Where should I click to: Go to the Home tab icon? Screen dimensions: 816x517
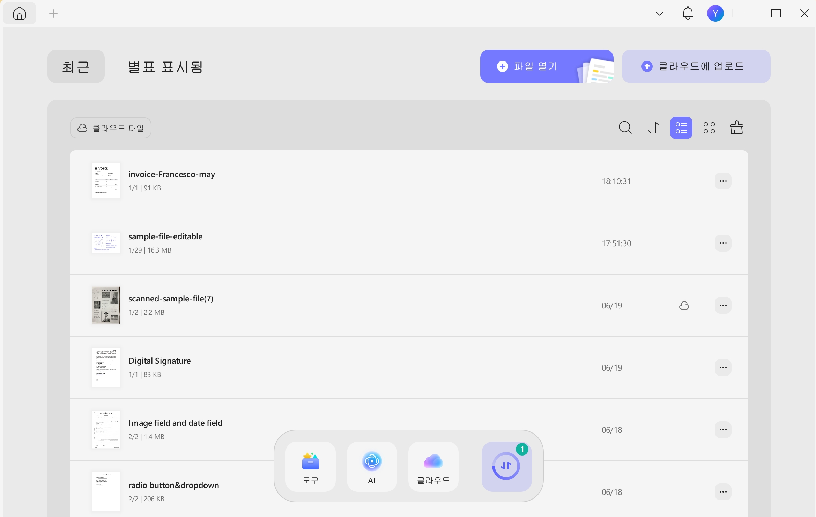coord(20,14)
